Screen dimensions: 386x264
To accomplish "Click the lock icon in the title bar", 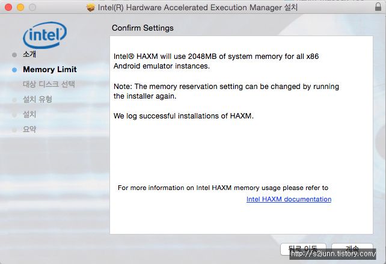I will click(378, 7).
